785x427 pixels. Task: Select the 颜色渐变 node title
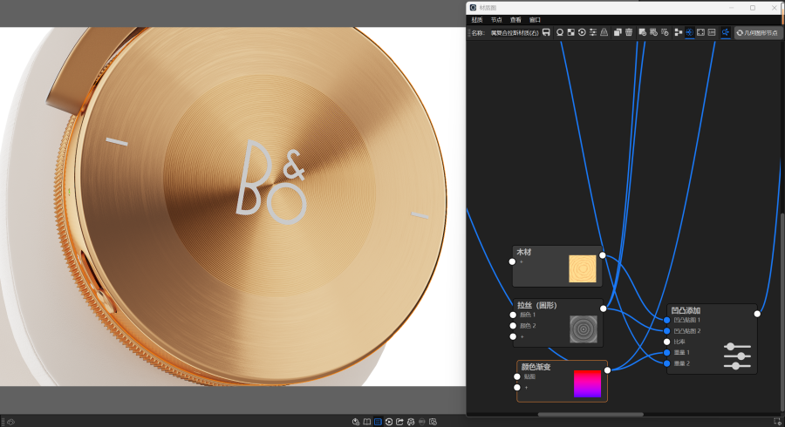(536, 367)
